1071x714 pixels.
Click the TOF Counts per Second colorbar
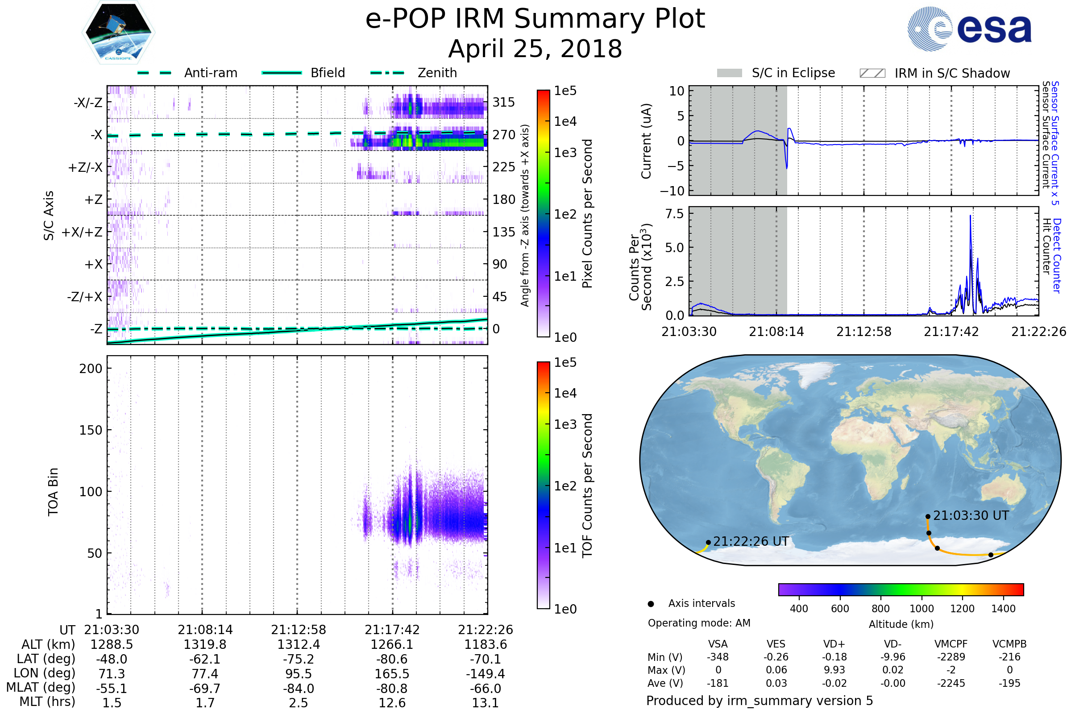(x=543, y=485)
